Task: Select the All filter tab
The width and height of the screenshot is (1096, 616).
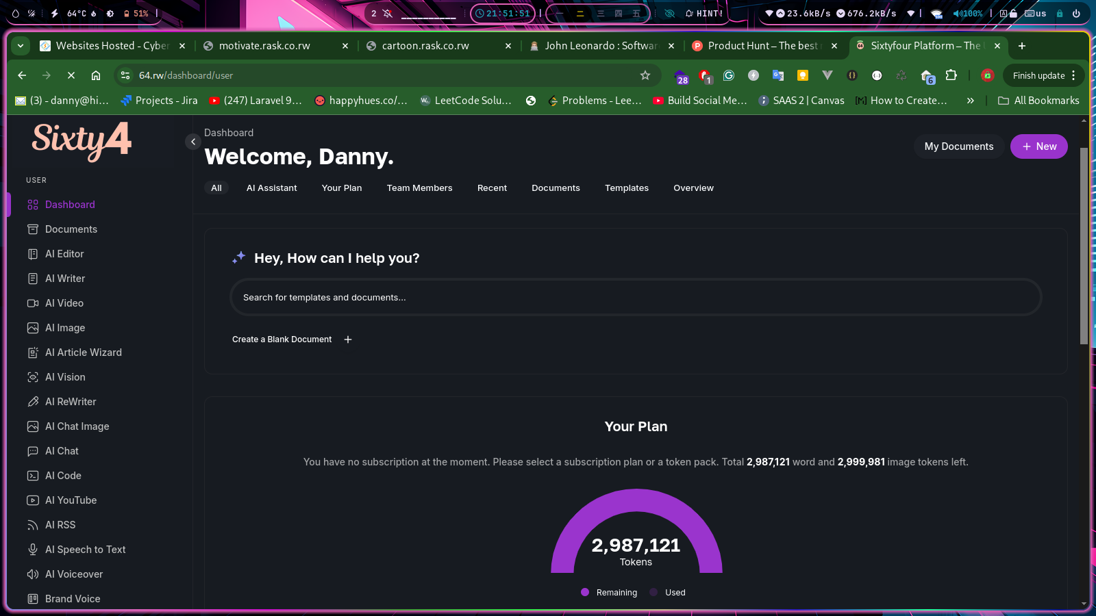Action: [216, 188]
